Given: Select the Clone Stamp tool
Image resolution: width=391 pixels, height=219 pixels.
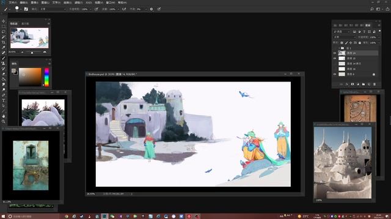Looking at the screenshot, I should [x=4, y=63].
